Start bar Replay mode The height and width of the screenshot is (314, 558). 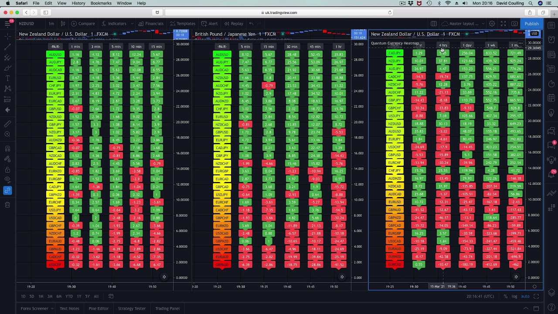[x=234, y=24]
